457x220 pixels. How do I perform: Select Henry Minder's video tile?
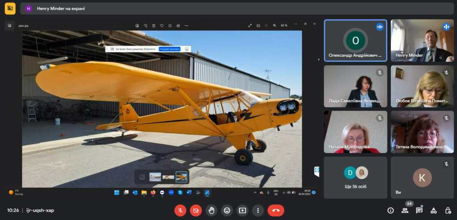422,41
